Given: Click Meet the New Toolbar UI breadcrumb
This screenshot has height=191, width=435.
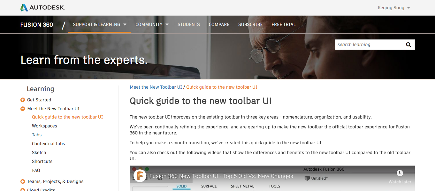Looking at the screenshot, I should pos(156,87).
